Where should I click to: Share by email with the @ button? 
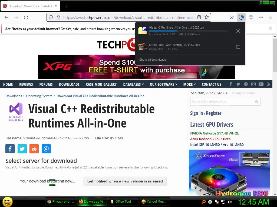pos(46,149)
